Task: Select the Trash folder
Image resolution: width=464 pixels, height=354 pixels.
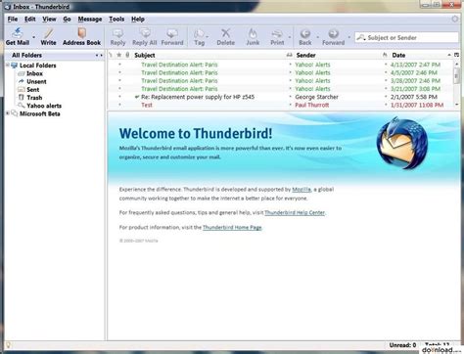Action: pos(34,98)
